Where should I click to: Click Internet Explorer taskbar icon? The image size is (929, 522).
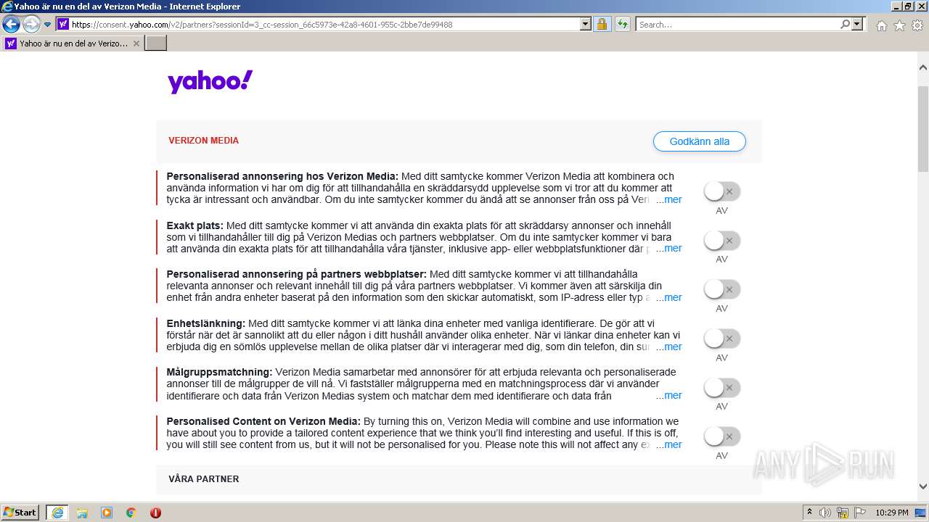pos(57,513)
